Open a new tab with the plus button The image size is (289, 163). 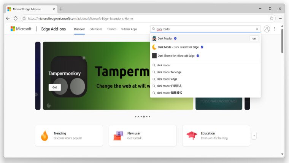coord(61,9)
